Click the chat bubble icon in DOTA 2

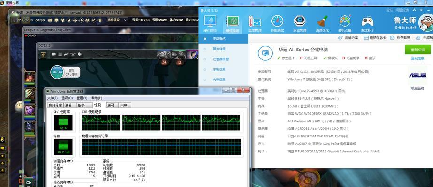[x=54, y=54]
